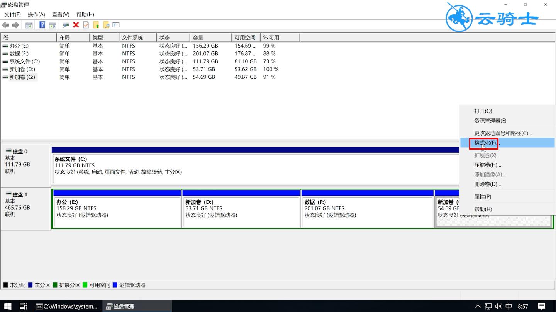Select the 数据 (F:) partition block on 磁盘 1
Image resolution: width=556 pixels, height=312 pixels.
(x=367, y=212)
